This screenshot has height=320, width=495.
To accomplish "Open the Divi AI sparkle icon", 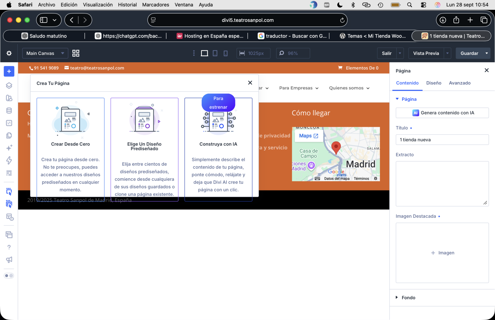I will 9,148.
